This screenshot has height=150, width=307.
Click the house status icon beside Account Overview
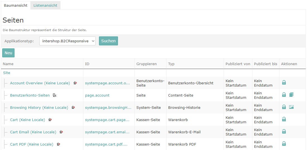click(x=75, y=83)
